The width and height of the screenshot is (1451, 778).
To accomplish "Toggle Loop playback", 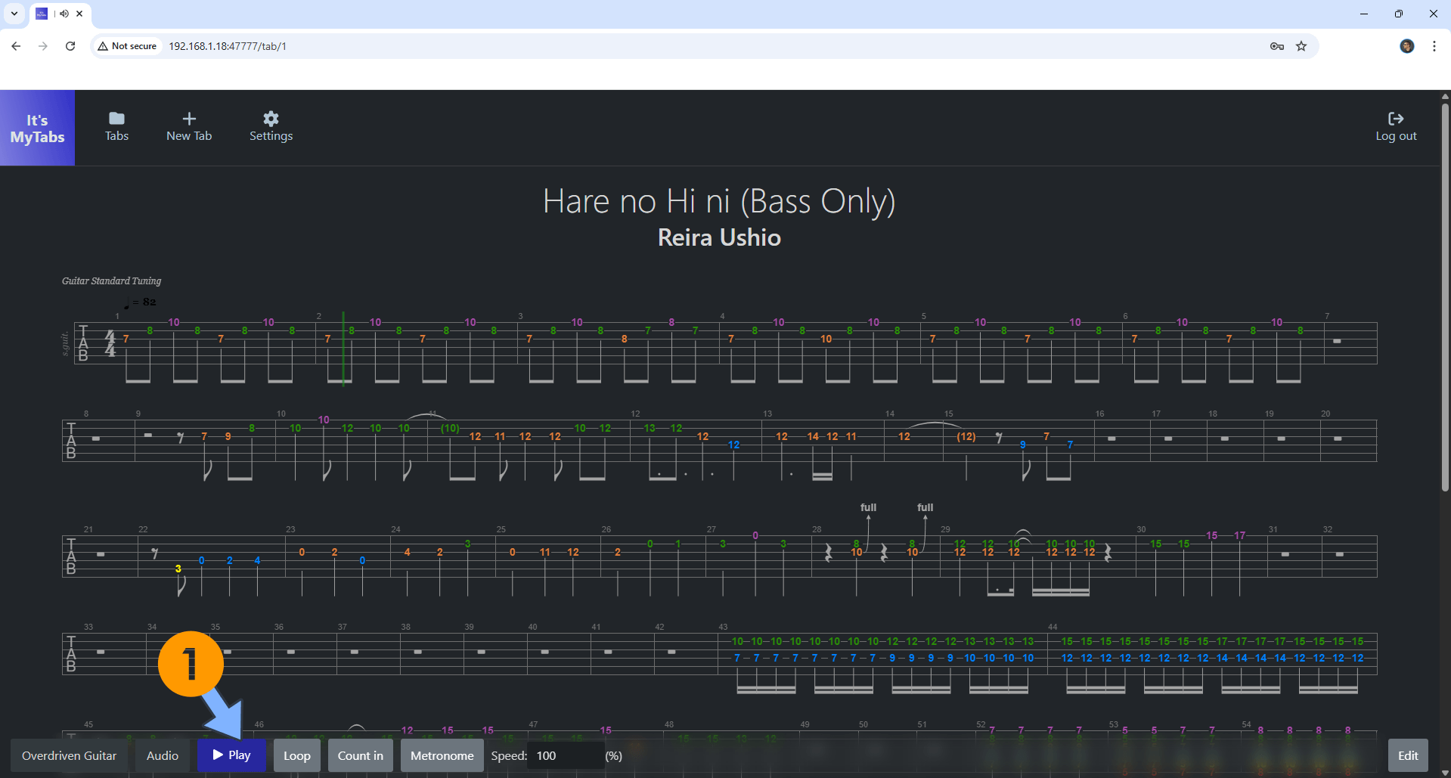I will click(x=296, y=755).
